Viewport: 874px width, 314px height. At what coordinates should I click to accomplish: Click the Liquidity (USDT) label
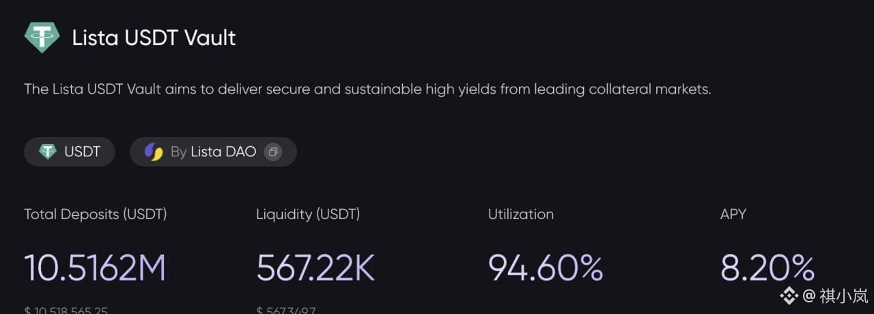[308, 214]
